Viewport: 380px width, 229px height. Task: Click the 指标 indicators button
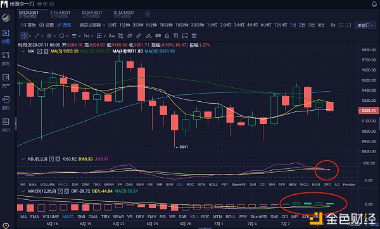28,25
